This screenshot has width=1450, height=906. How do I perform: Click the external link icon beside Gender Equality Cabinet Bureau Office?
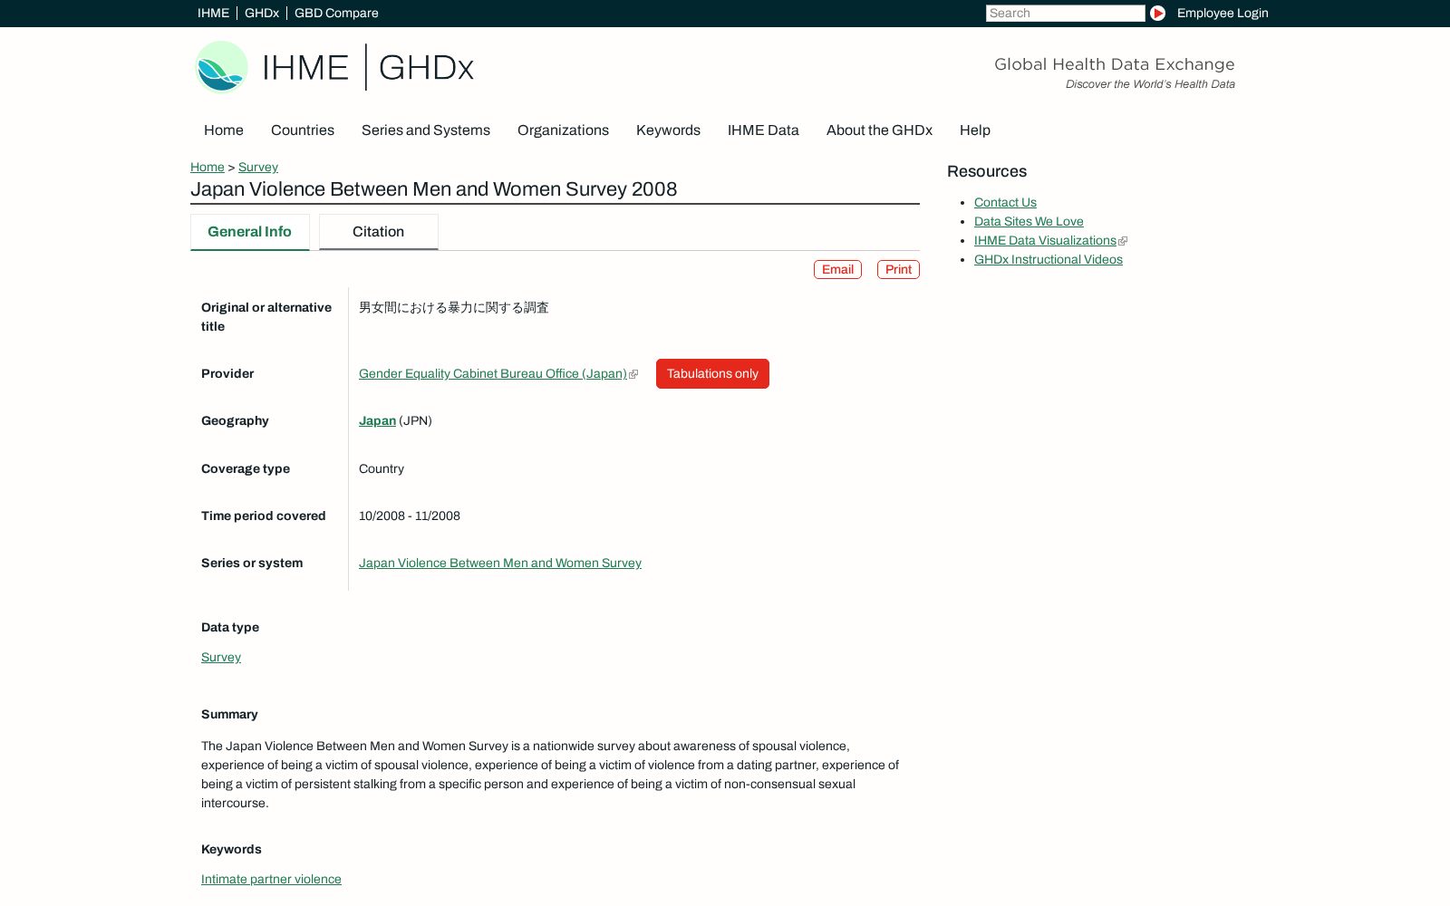(633, 374)
